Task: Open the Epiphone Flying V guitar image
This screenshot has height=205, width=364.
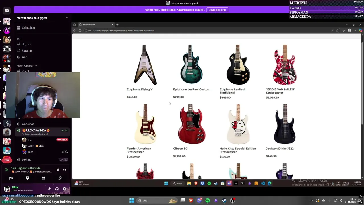Action: pos(145,65)
